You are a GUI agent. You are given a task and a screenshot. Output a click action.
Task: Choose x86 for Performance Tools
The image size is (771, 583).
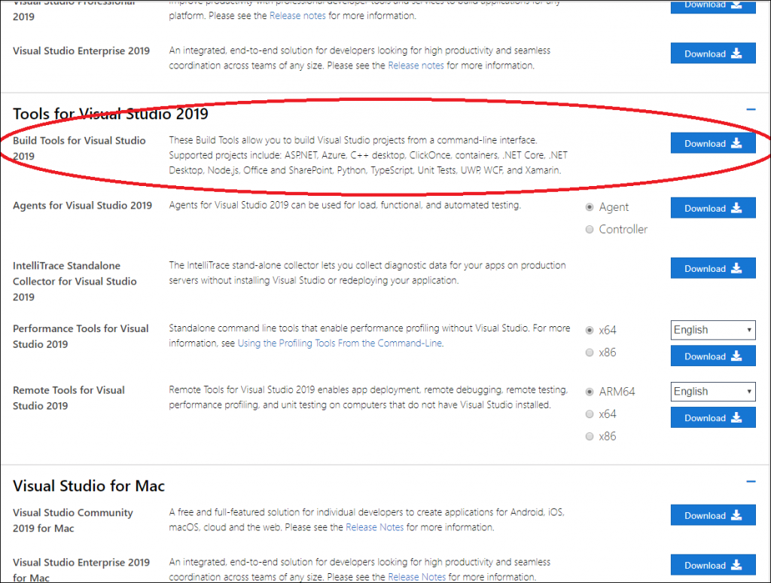[x=590, y=353]
